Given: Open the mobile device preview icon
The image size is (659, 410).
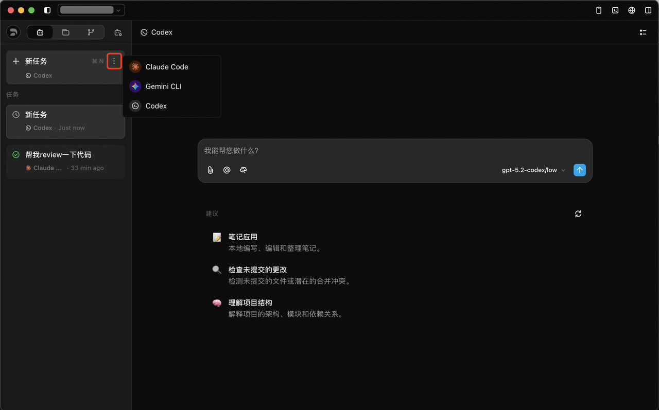Looking at the screenshot, I should pyautogui.click(x=598, y=10).
